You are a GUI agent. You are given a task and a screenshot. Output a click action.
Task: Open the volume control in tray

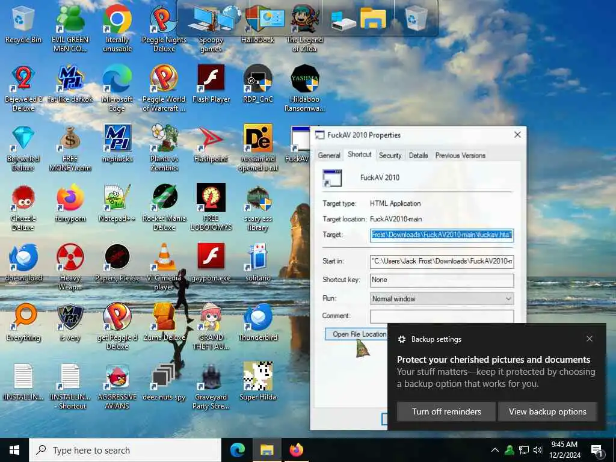pyautogui.click(x=538, y=450)
